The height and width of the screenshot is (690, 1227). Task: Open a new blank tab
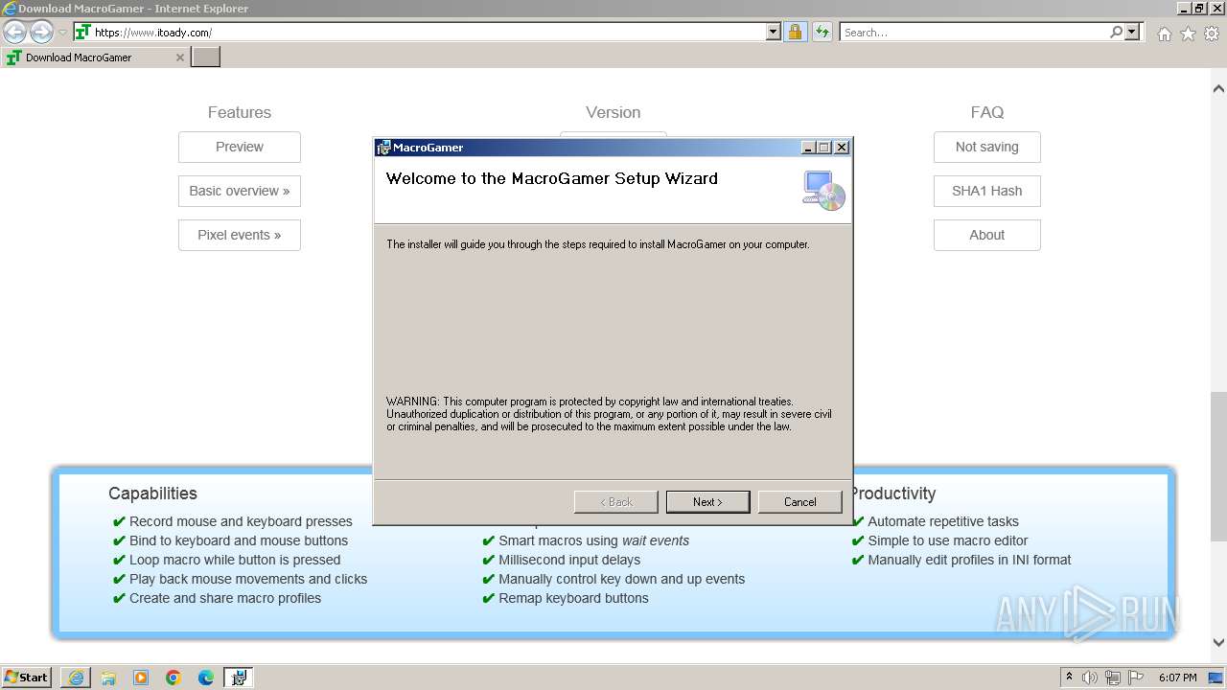pos(205,57)
